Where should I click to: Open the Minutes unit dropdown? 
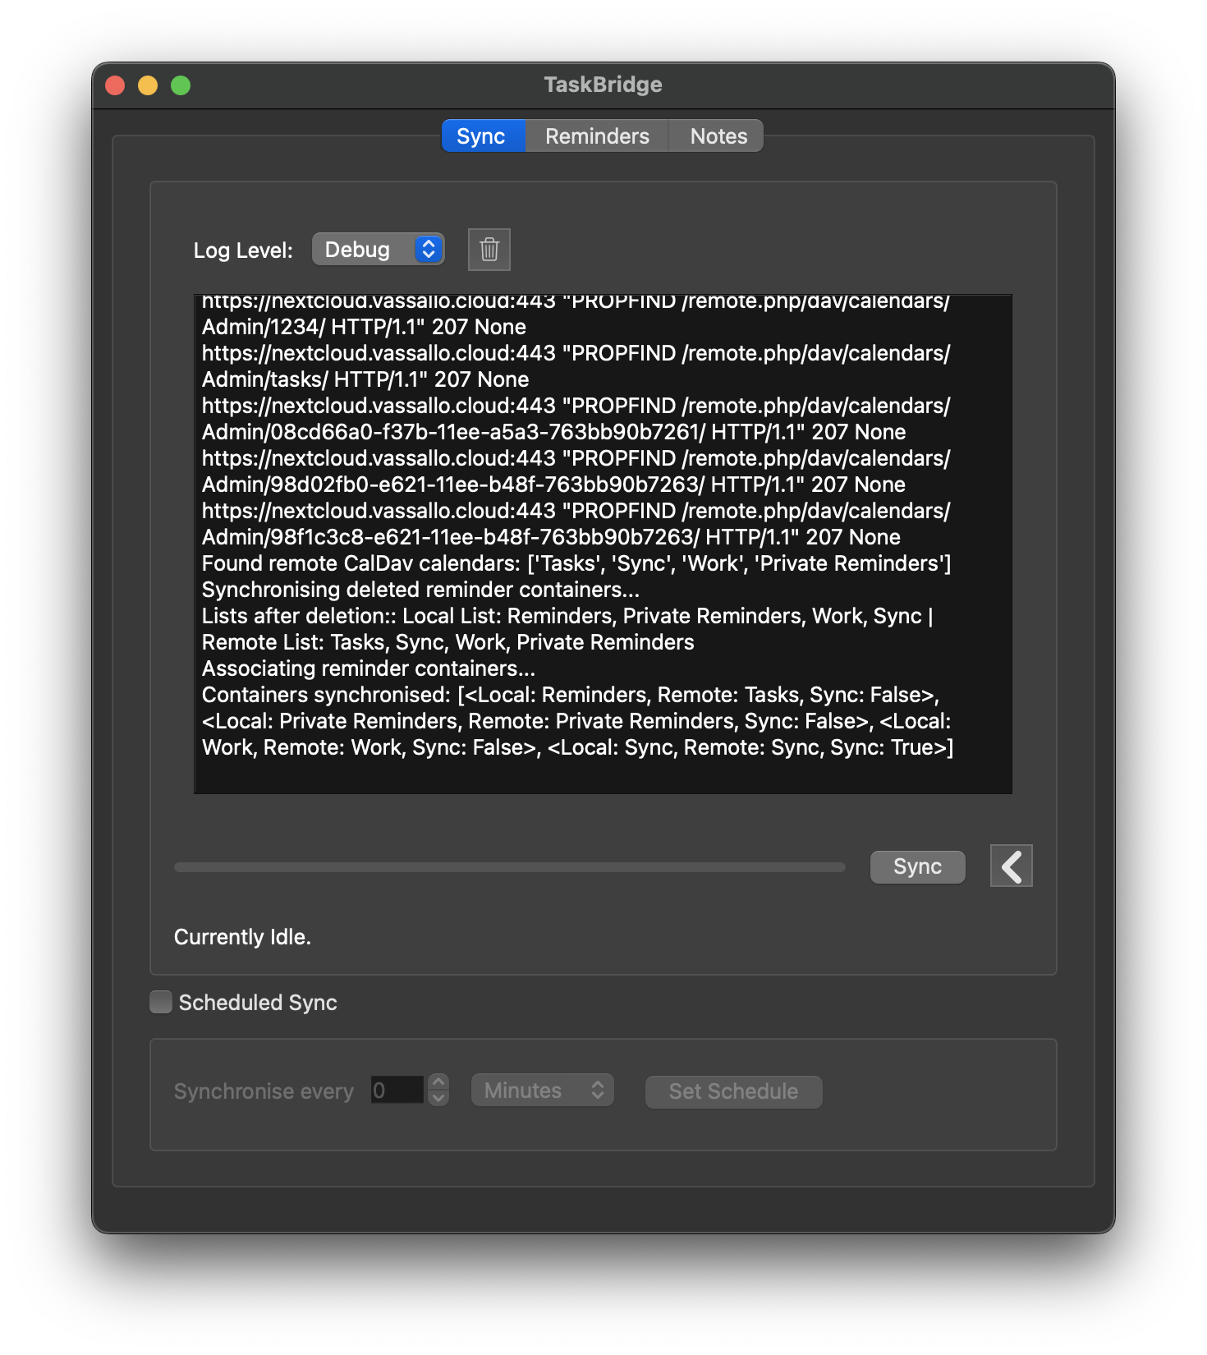tap(542, 1091)
